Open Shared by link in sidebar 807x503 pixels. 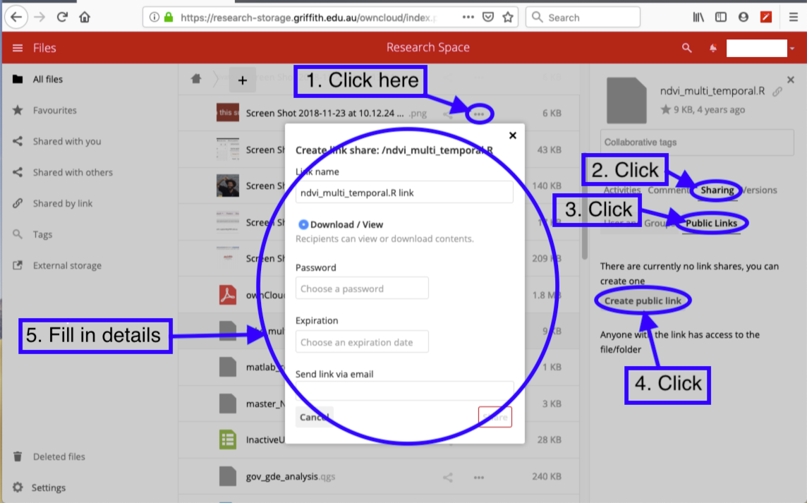click(63, 203)
